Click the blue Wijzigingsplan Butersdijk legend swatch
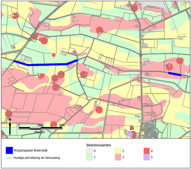 click(9, 150)
